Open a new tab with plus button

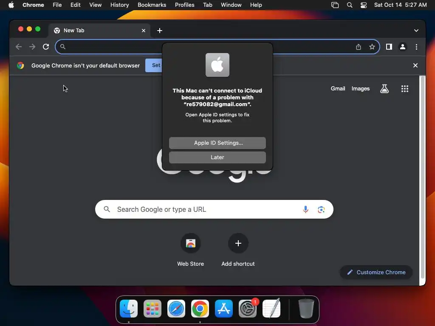click(x=160, y=31)
